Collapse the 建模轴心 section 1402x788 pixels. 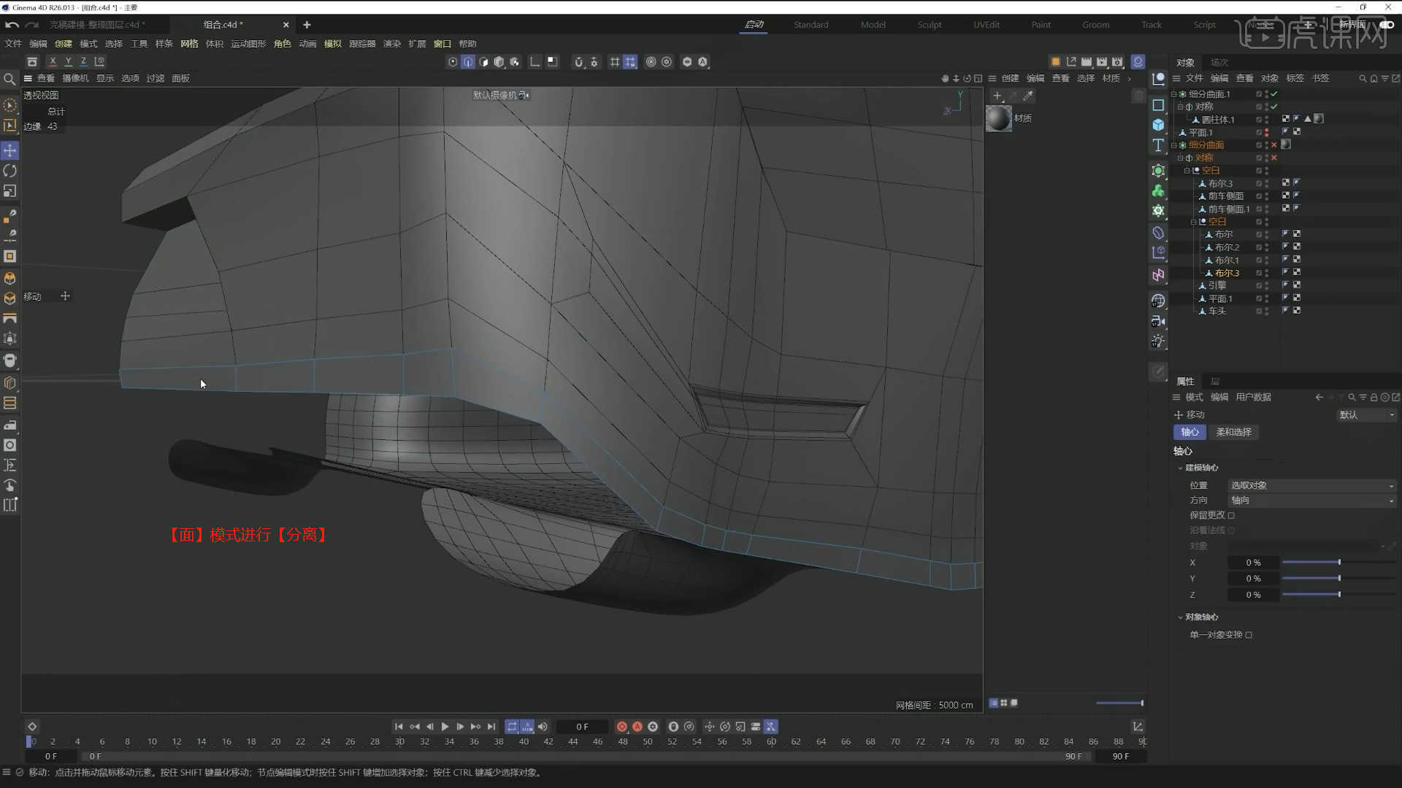pyautogui.click(x=1180, y=468)
